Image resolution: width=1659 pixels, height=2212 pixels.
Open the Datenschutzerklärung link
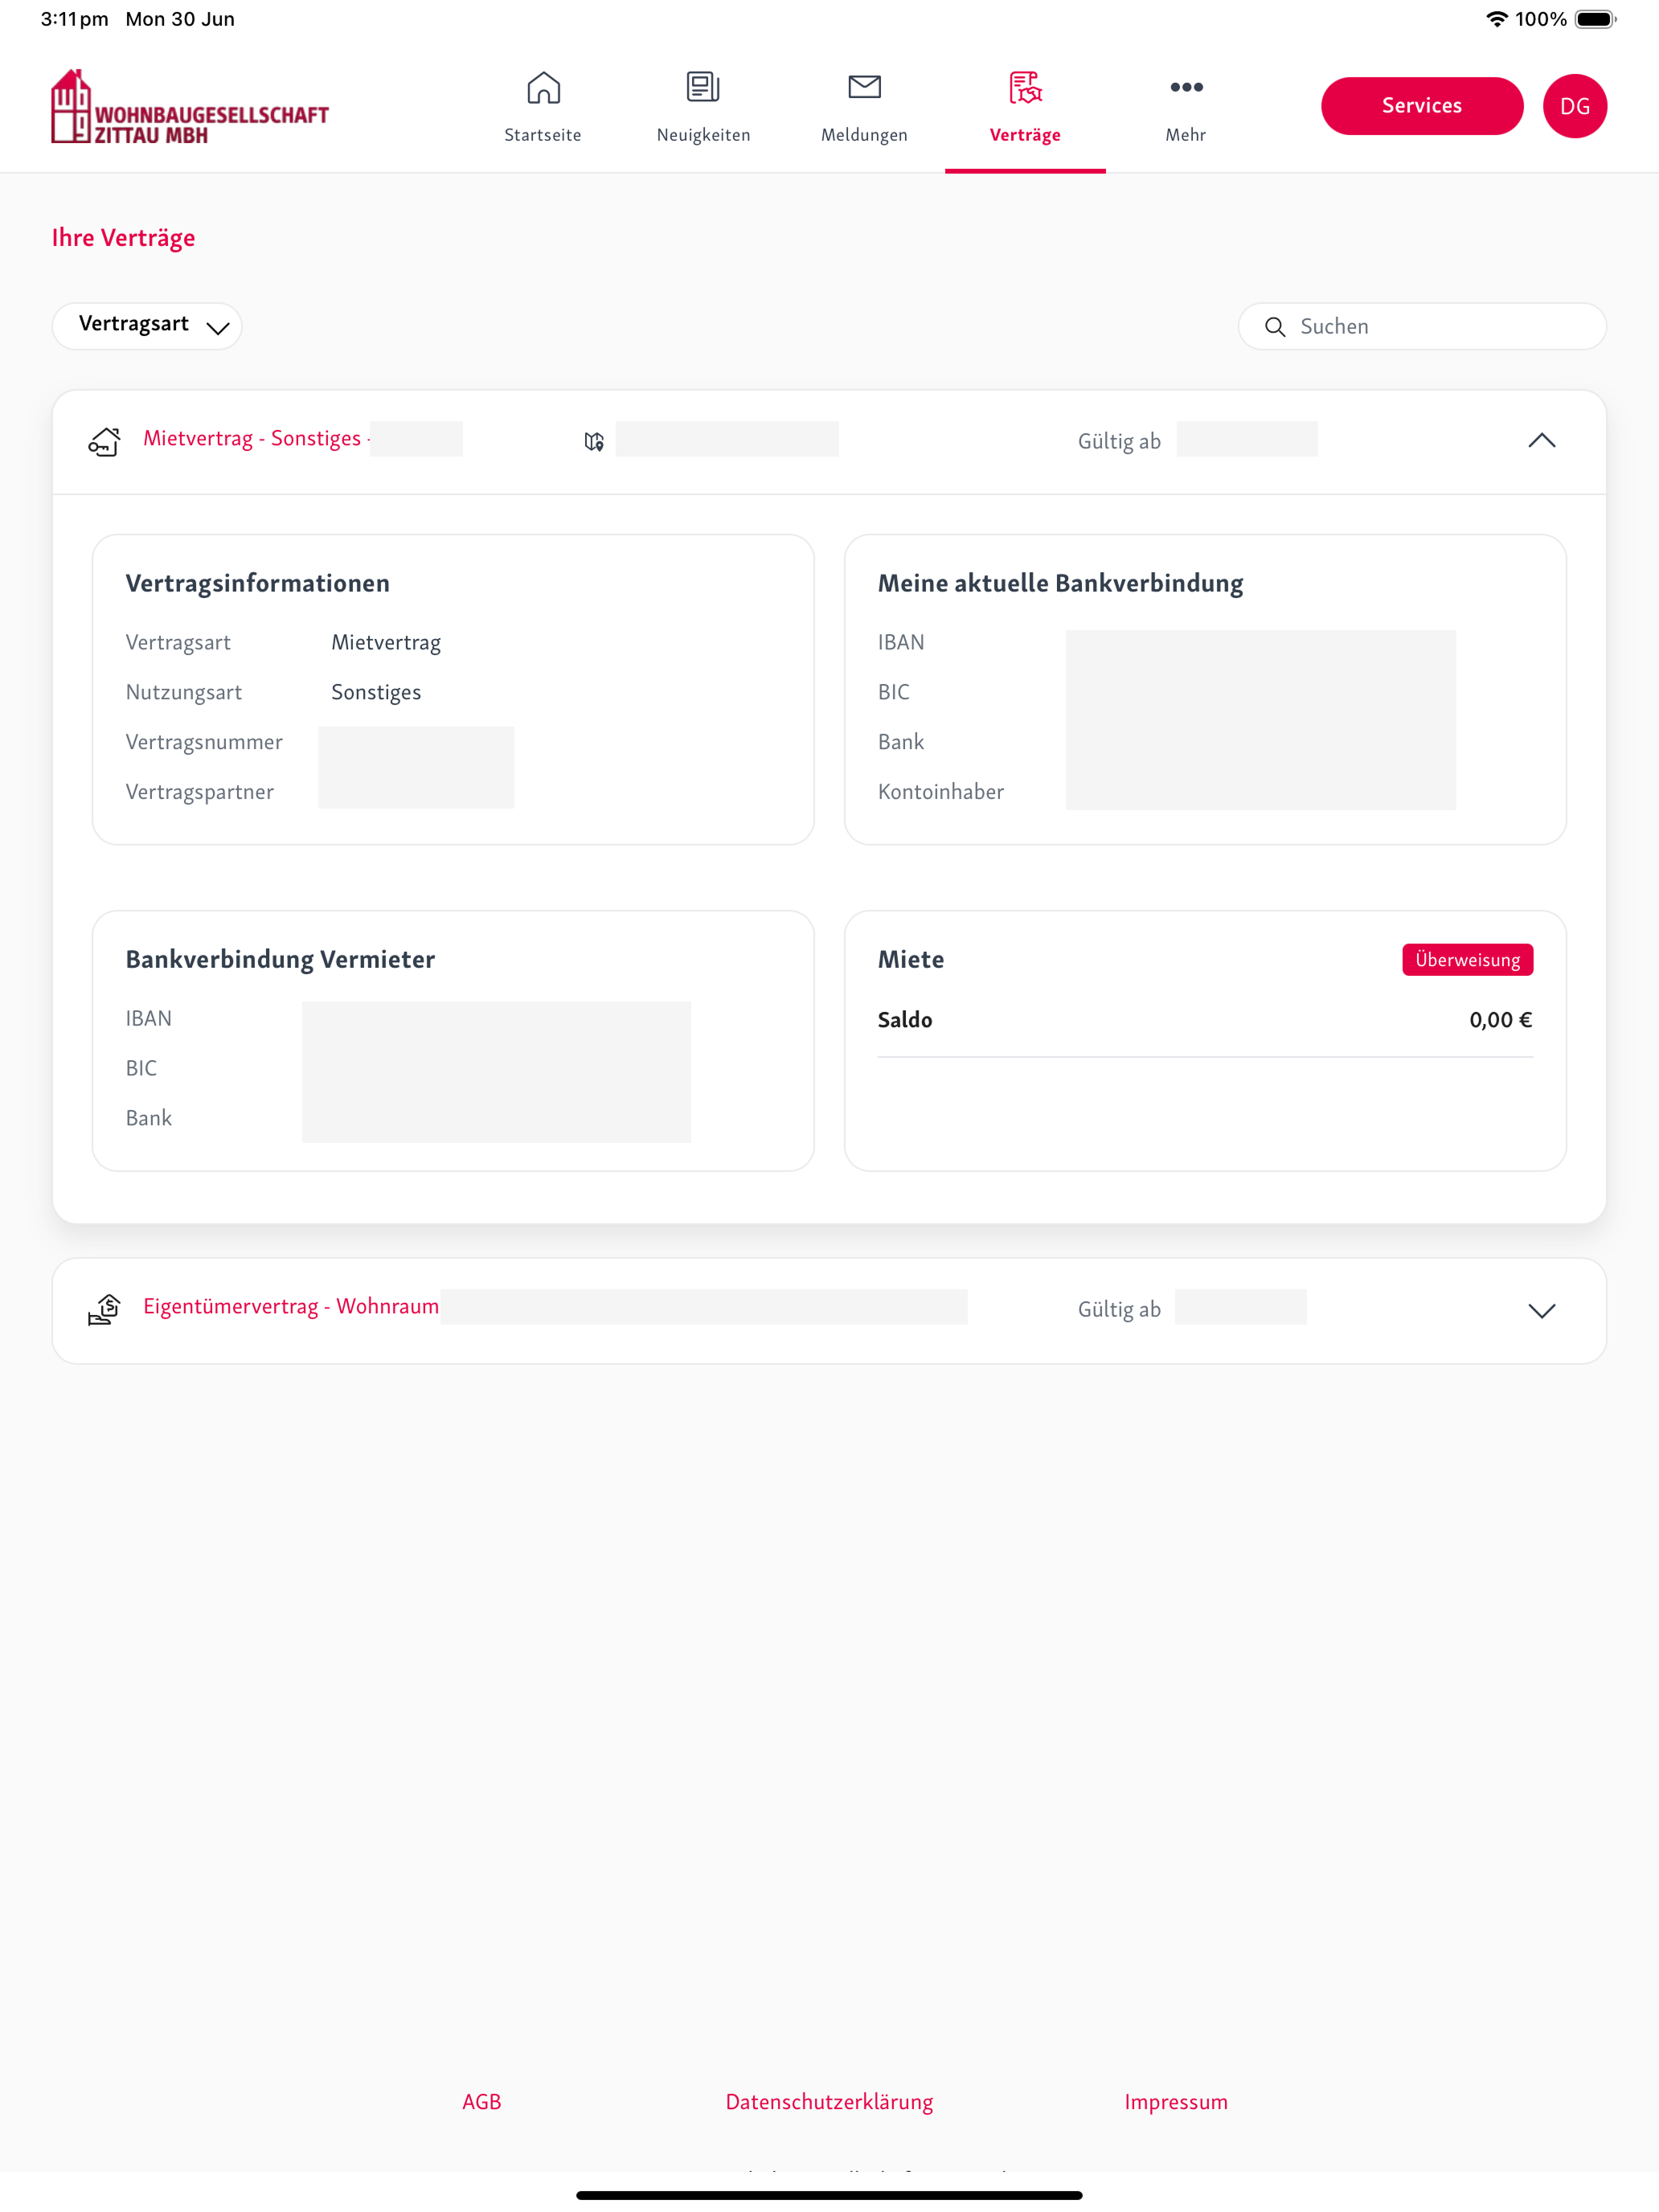pos(829,2101)
